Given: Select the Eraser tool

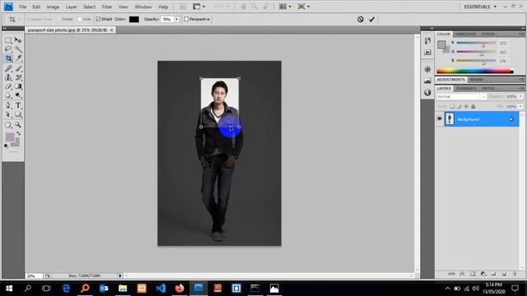Looking at the screenshot, I should [8, 86].
